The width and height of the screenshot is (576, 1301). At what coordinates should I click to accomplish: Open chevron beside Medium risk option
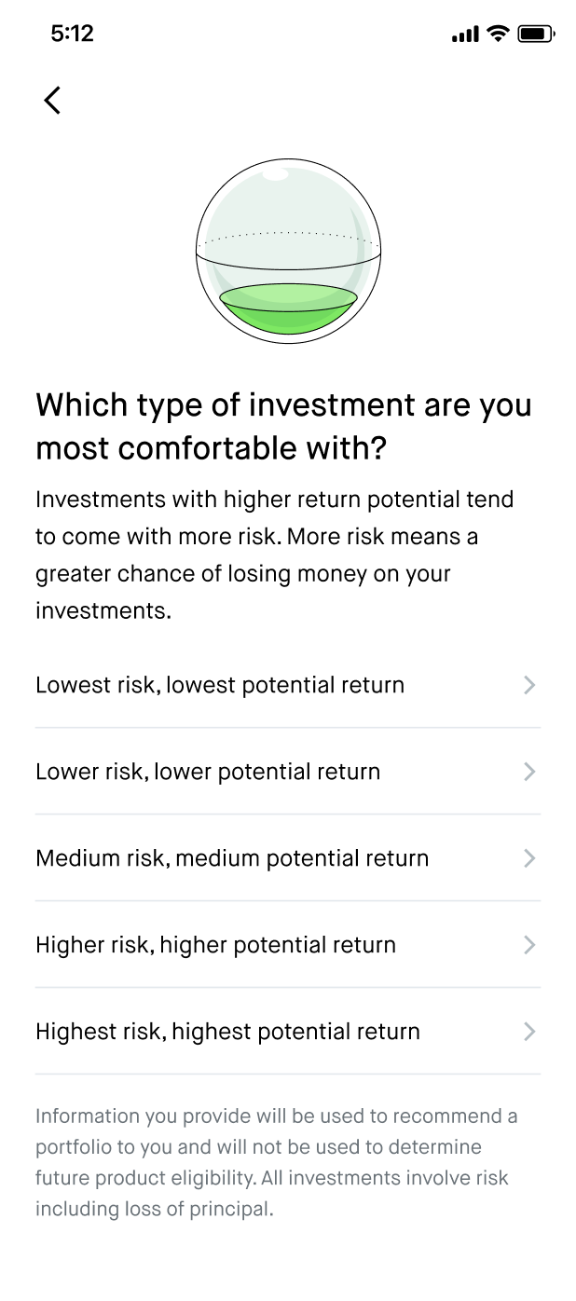(529, 858)
